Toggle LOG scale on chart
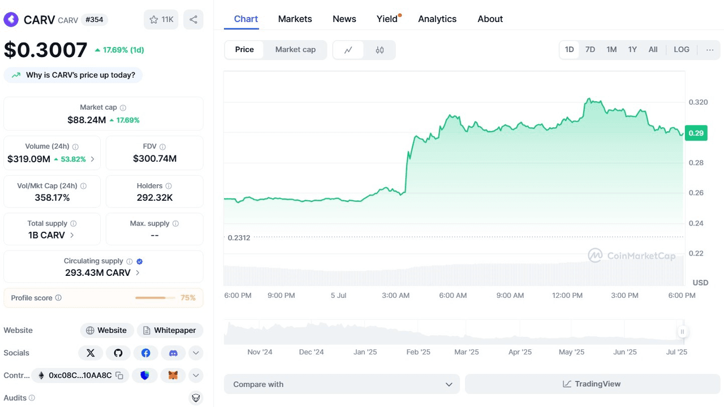 coord(681,50)
